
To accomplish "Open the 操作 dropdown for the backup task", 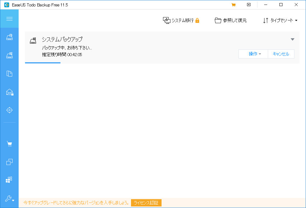I will click(253, 54).
